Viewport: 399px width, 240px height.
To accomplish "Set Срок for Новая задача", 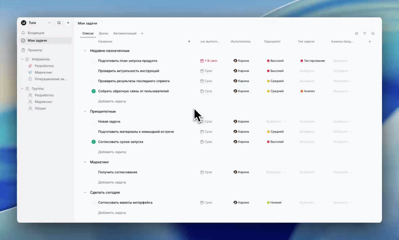I will [x=206, y=121].
